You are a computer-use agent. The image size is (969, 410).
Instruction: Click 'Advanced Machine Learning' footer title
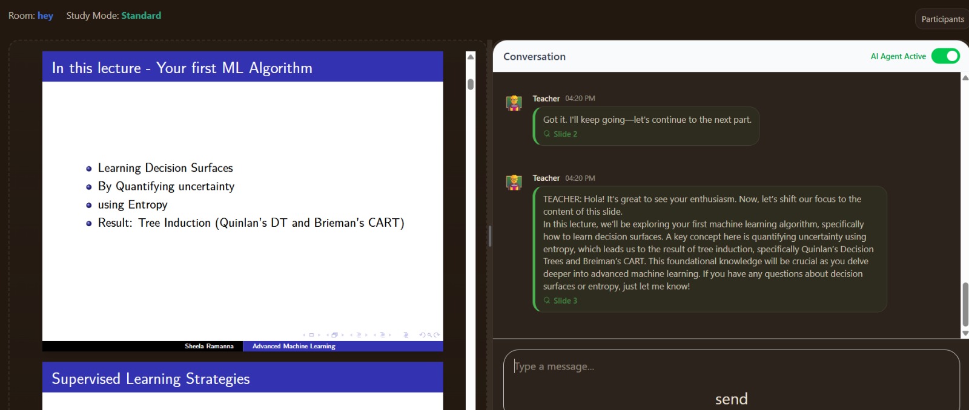point(294,347)
